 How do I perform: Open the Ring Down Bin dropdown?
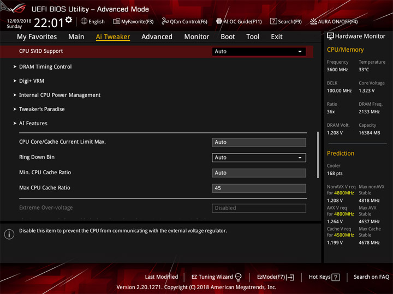coord(259,157)
